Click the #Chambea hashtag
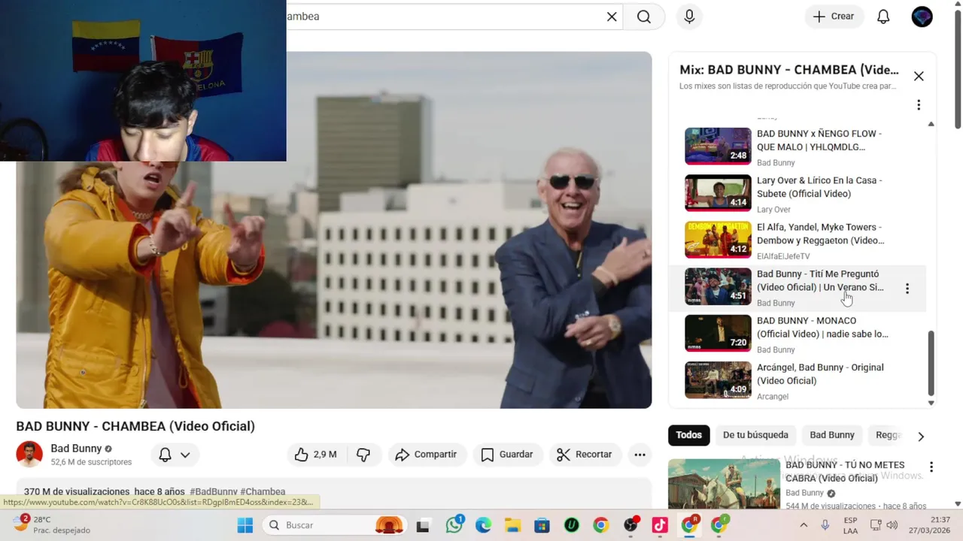 tap(263, 491)
